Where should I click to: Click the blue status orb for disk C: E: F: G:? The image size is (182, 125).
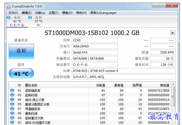[x=9, y=17]
